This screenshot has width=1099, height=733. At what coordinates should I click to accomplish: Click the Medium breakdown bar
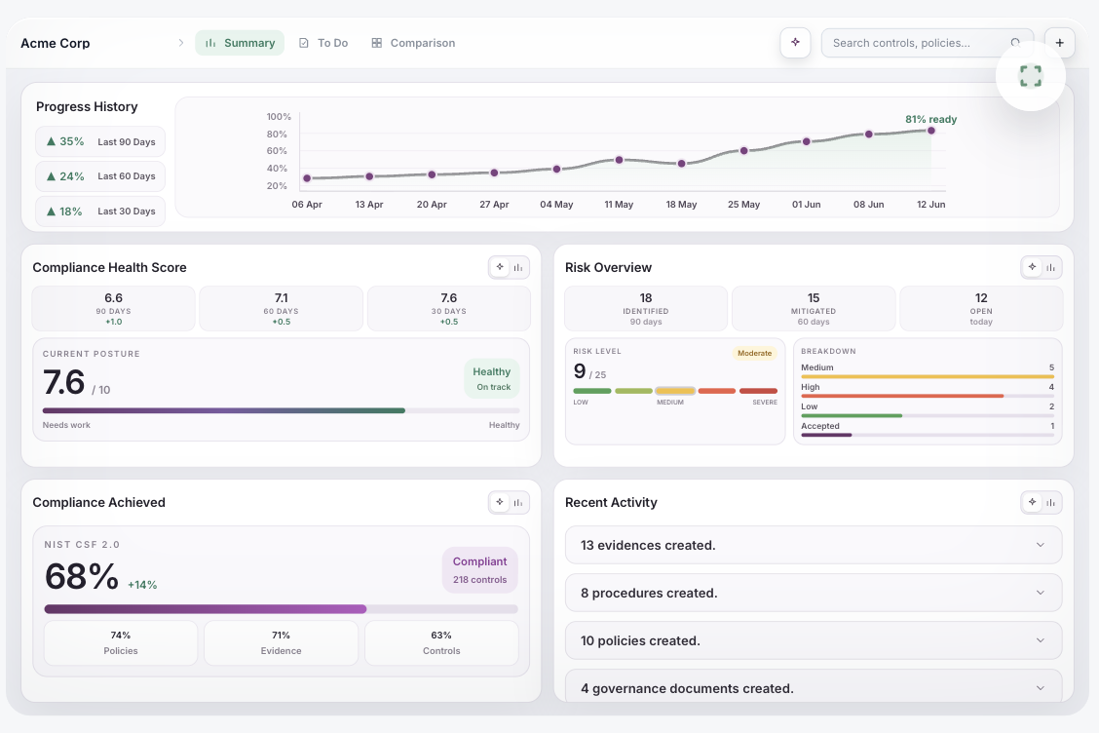pyautogui.click(x=928, y=376)
